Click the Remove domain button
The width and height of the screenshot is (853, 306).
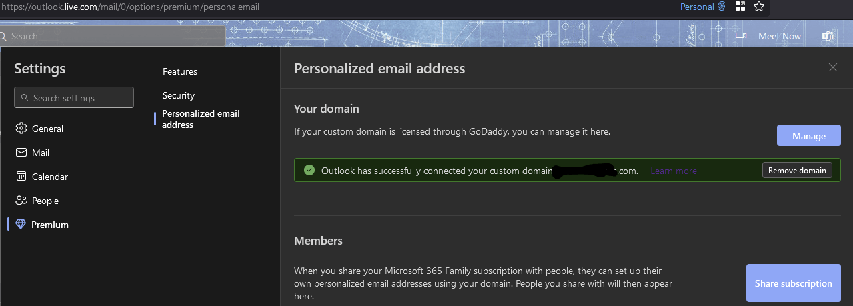tap(797, 171)
